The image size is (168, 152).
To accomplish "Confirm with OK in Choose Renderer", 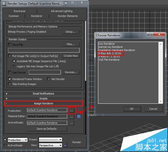I will 132,109.
